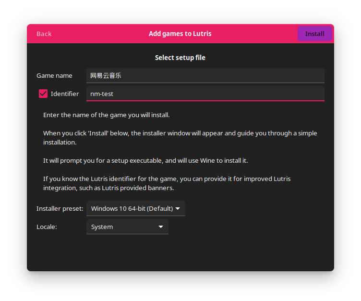The image size is (361, 301).
Task: Click the Game name label
Action: (x=54, y=75)
